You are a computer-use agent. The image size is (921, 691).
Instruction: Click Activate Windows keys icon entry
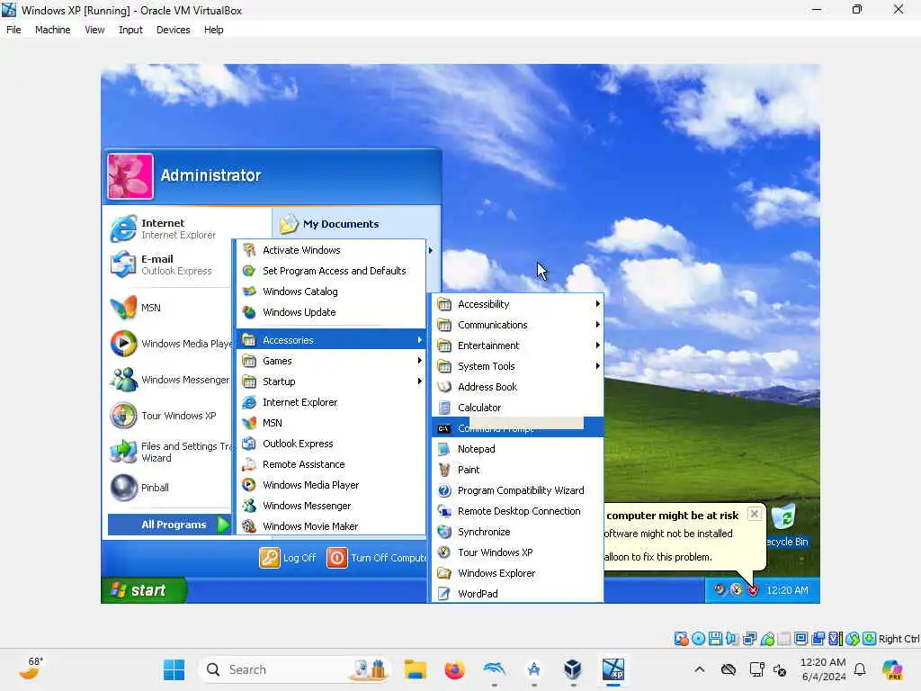[331, 250]
